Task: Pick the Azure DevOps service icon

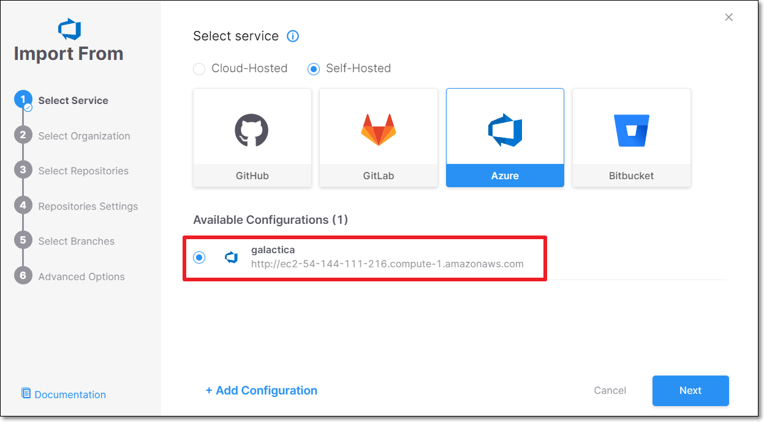Action: pos(505,130)
